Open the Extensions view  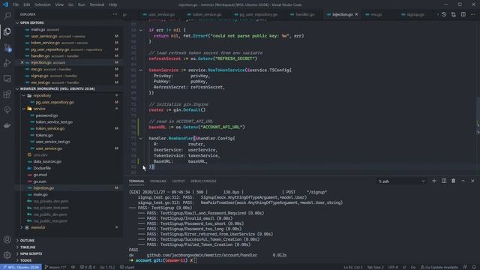7,94
